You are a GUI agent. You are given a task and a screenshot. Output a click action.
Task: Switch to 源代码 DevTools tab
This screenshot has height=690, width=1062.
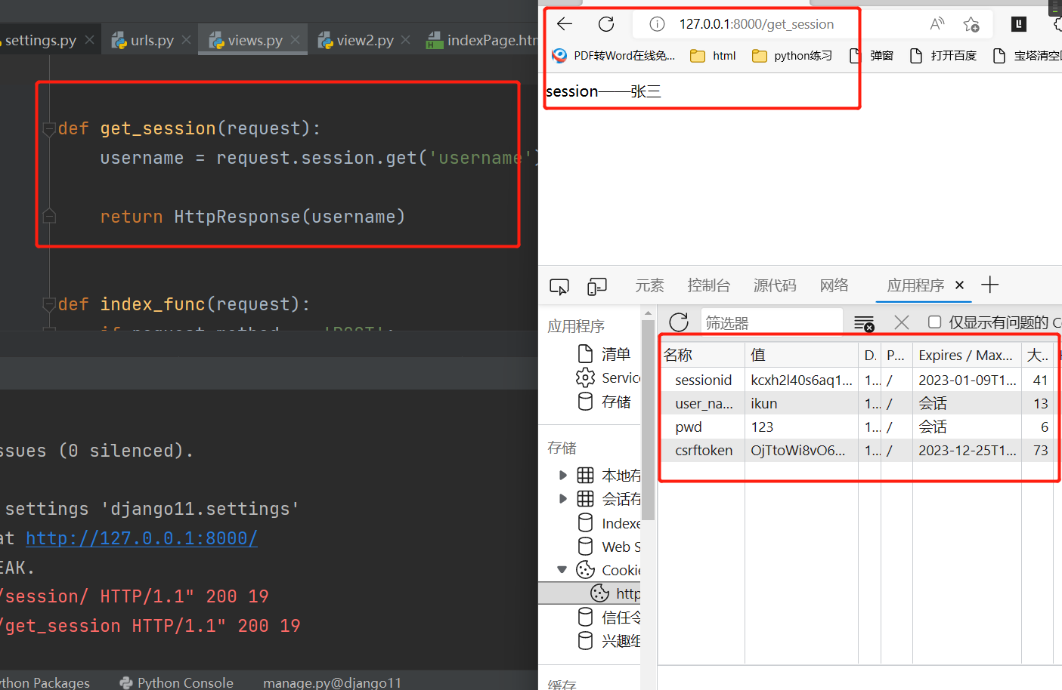pos(775,285)
